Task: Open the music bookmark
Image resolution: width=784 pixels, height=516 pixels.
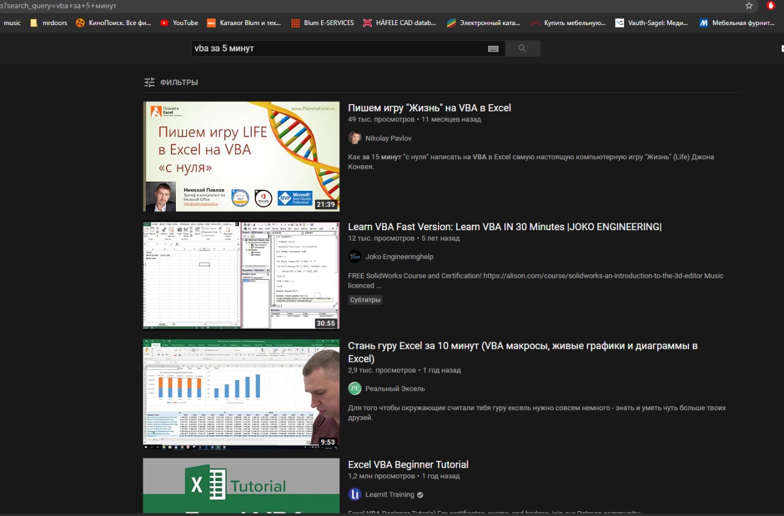Action: point(12,23)
